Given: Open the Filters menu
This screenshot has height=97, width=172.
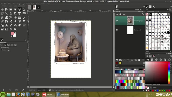Looking at the screenshot, I should 37,4.
